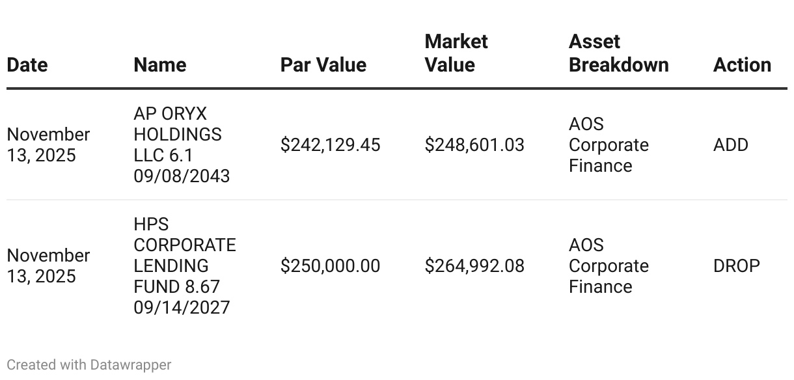Viewport: 794px width, 380px height.
Task: Click the ADD action cell
Action: tap(731, 145)
